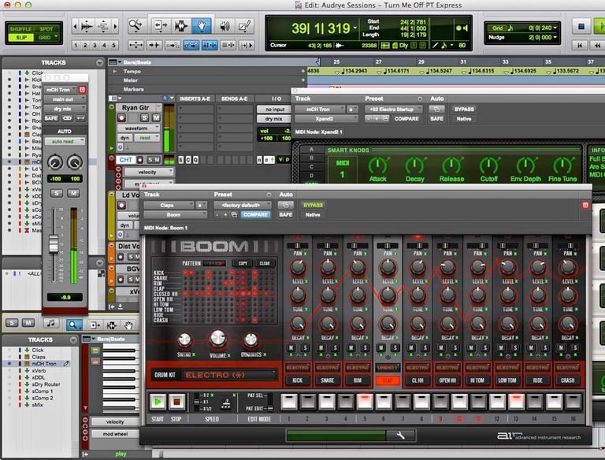This screenshot has width=605, height=460.
Task: Click the Boom swing note-grid icon in speed section
Action: click(x=226, y=404)
